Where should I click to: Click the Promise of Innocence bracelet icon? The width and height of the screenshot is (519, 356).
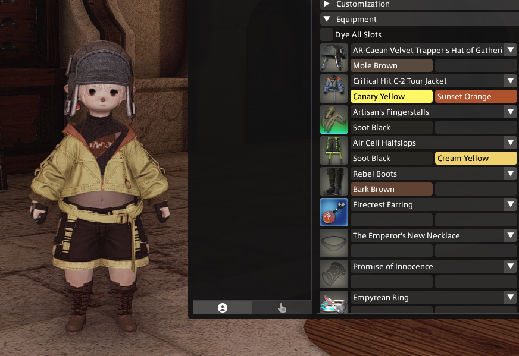[x=334, y=274]
